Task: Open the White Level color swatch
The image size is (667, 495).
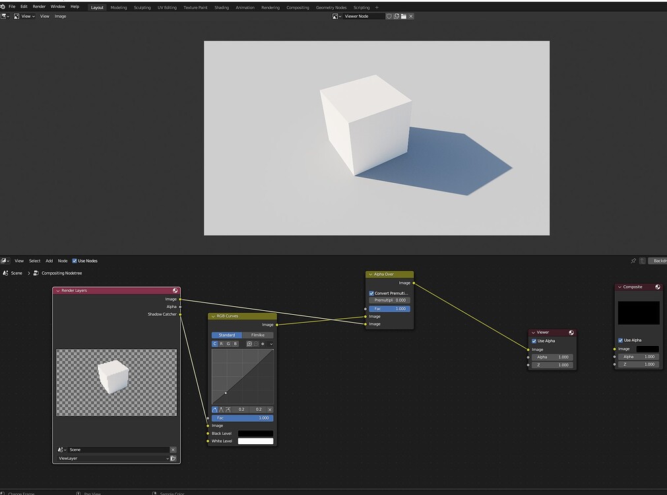Action: pos(255,442)
